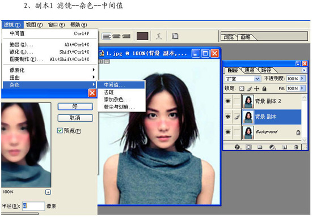Expand the 不透明度 opacity slider arrow
Viewport: 312px width, 223px height.
point(302,79)
